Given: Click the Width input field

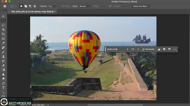Looking at the screenshot, I should point(103,6).
